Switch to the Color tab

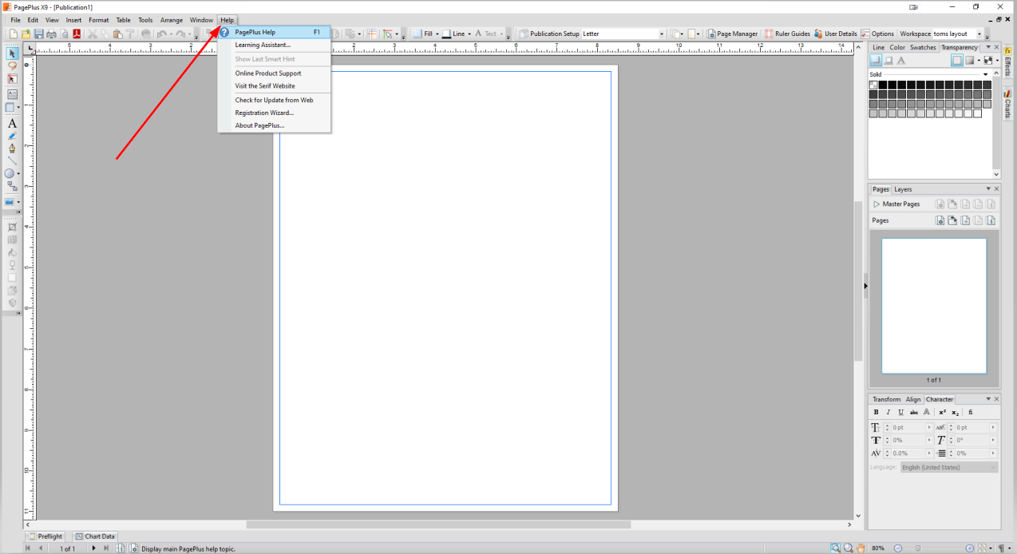click(897, 47)
